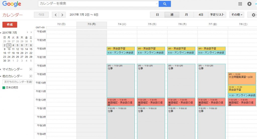Go to next week with right arrow
Screen dimensions: 257x139
point(62,15)
